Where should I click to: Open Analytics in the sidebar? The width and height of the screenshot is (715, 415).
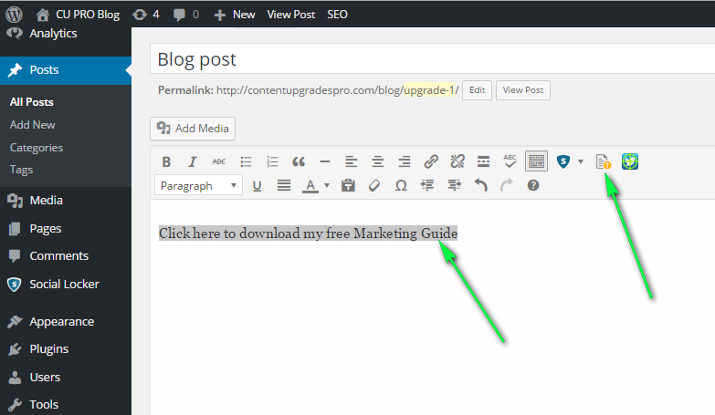tap(53, 33)
